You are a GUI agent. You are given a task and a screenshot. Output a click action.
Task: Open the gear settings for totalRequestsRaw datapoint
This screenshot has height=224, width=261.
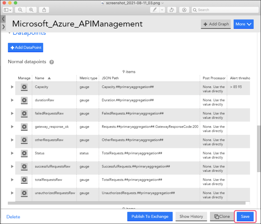24,180
